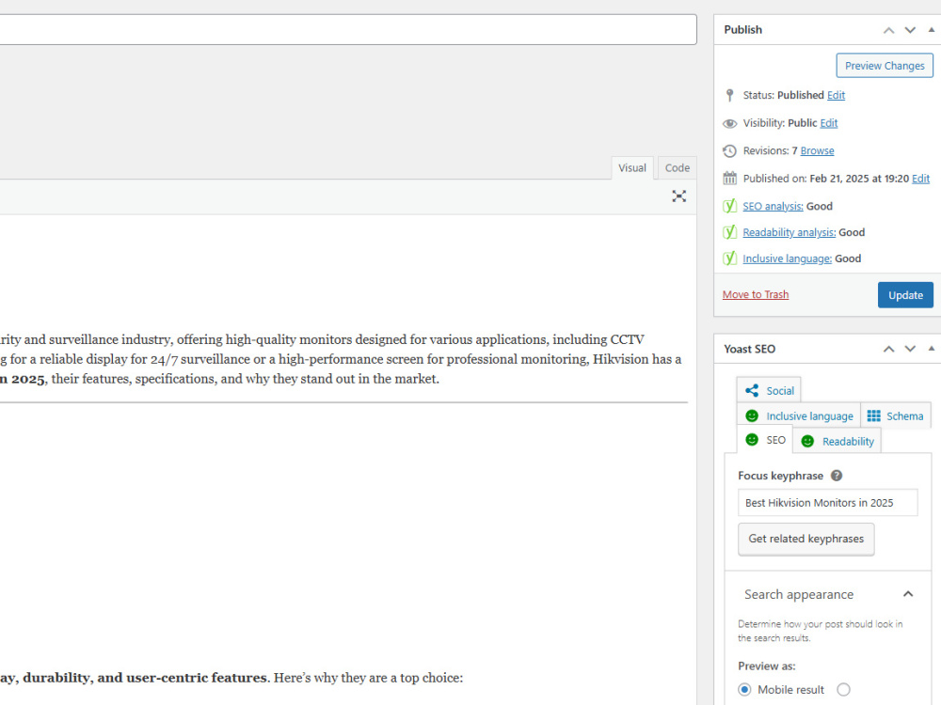Open the Inclusive language link
The image size is (941, 705).
pos(788,258)
